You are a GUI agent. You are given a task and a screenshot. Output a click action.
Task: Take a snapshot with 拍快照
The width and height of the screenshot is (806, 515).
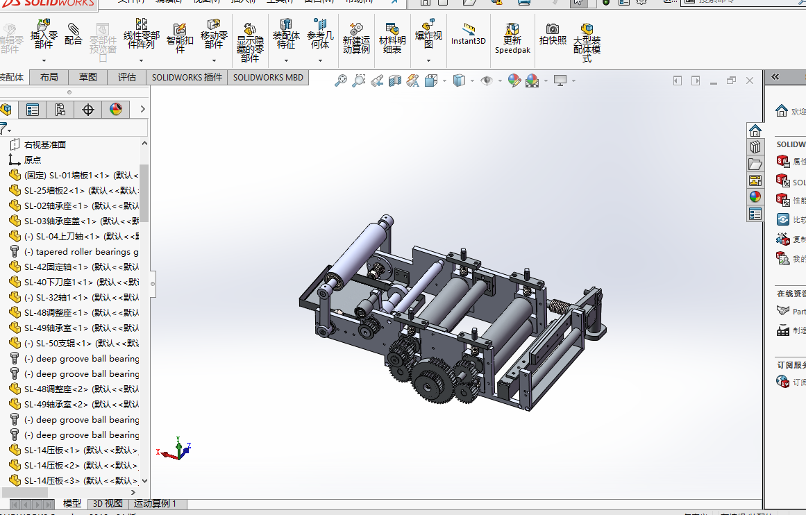tap(553, 34)
